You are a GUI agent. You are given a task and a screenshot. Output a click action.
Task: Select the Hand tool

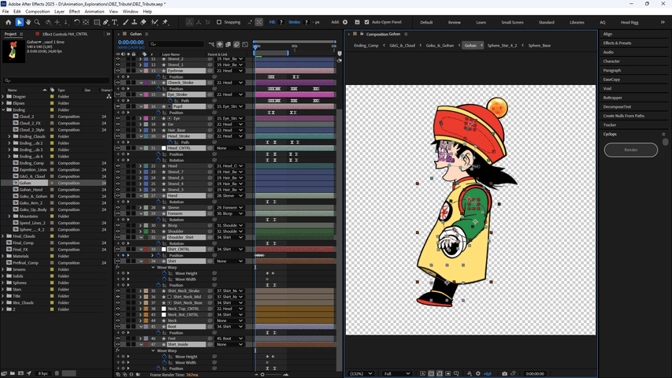coord(28,22)
